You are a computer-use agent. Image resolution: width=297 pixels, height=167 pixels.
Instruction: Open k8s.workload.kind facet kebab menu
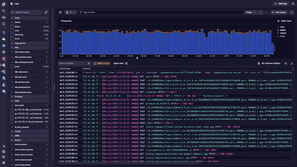[x=46, y=87]
